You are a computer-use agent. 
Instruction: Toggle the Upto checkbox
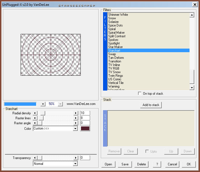pyautogui.click(x=147, y=151)
